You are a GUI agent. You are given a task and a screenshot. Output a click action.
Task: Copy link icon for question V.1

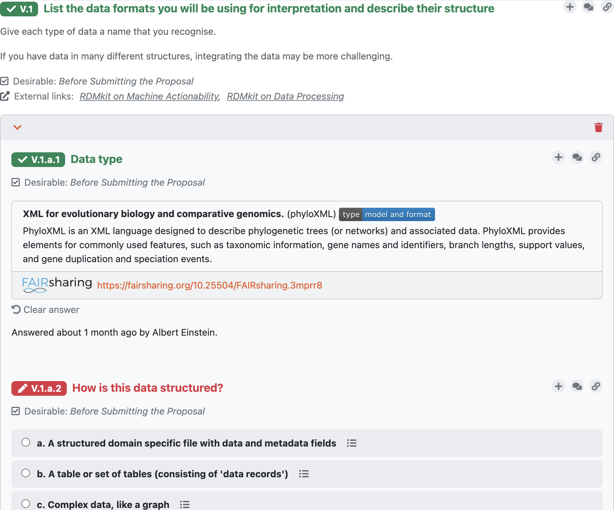(607, 7)
